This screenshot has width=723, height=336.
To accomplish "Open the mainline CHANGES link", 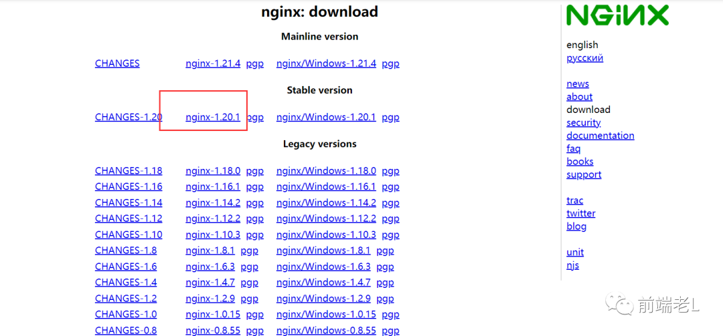I will (x=117, y=63).
